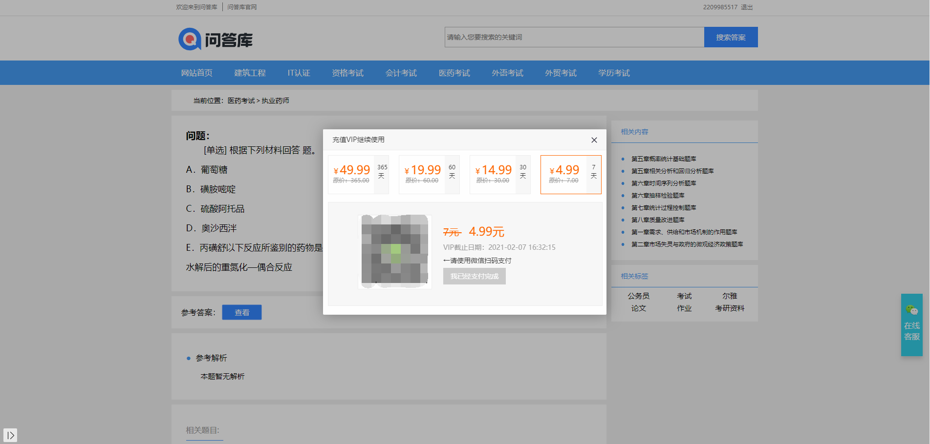The height and width of the screenshot is (444, 930).
Task: Open 第六章抽样检验题库 link
Action: click(x=658, y=195)
